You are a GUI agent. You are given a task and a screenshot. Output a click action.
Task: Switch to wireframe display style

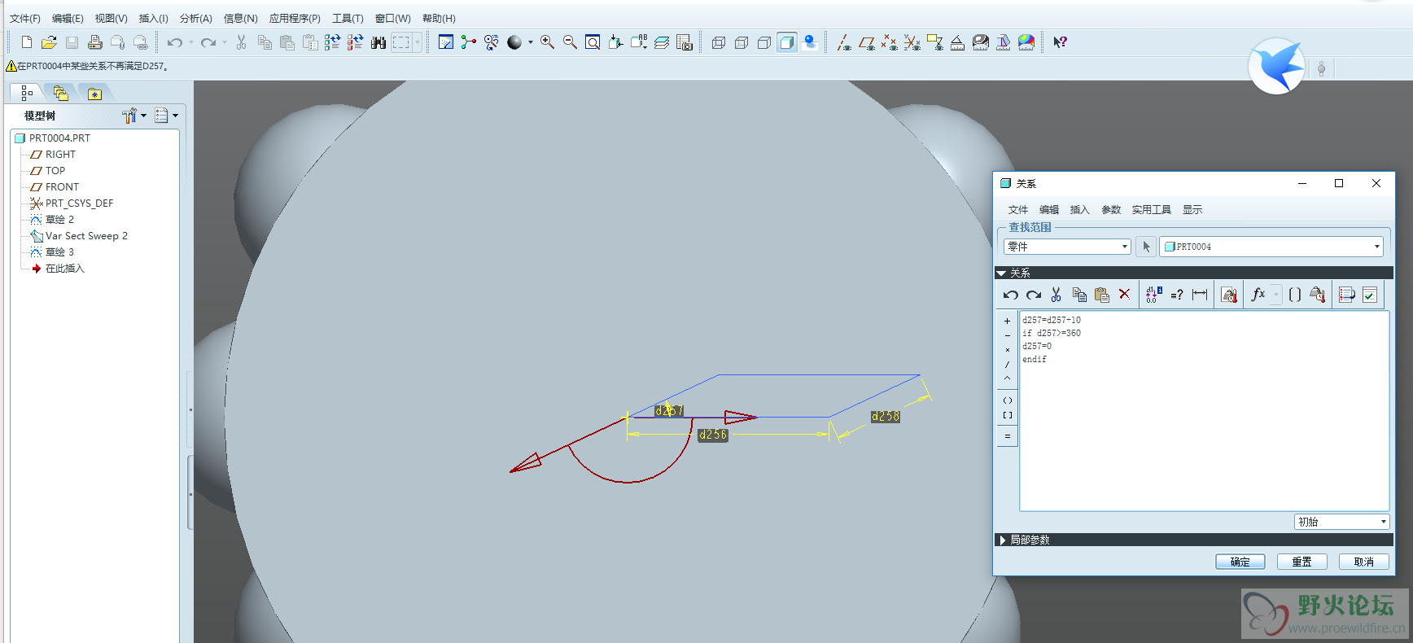click(x=718, y=42)
